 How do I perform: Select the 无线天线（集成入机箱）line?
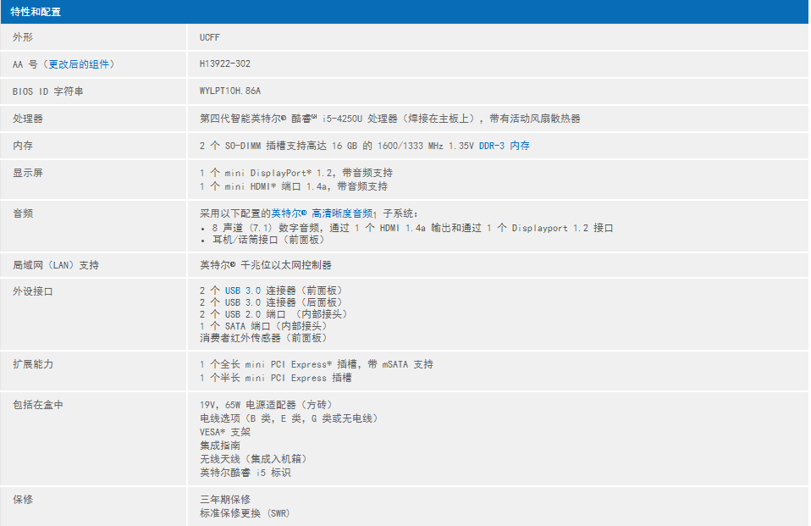pyautogui.click(x=253, y=459)
